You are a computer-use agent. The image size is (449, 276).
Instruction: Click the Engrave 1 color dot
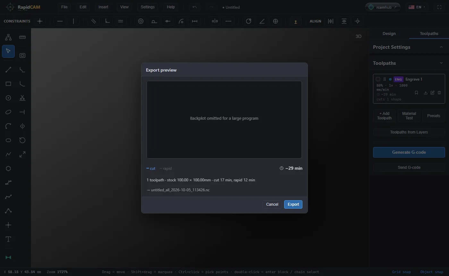[390, 79]
